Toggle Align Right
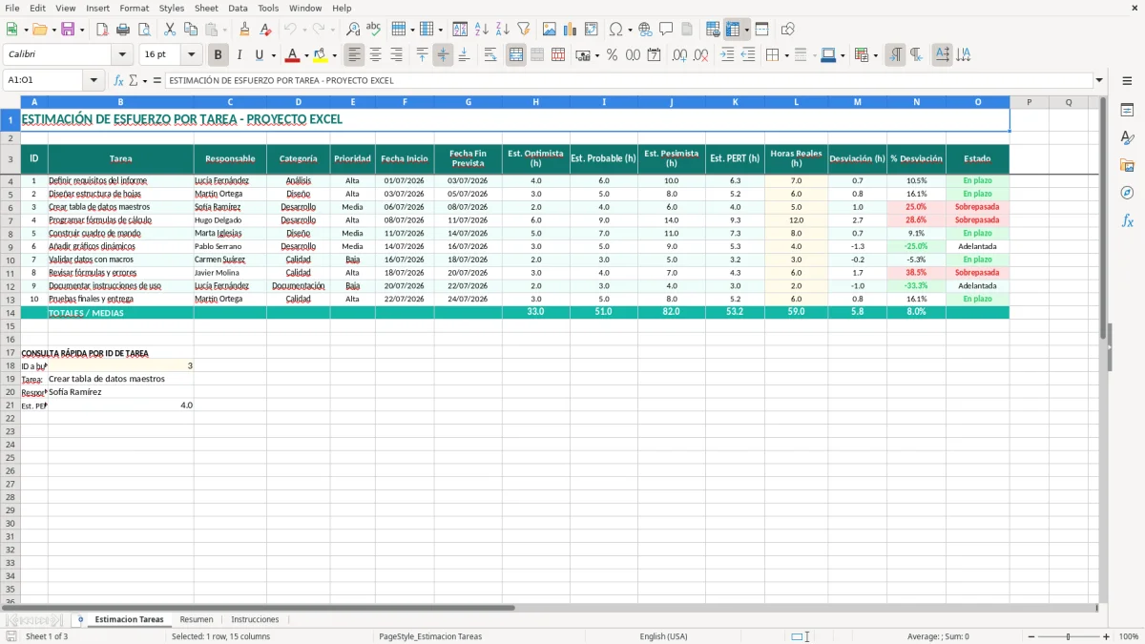Screen dimensions: 1145x644 point(397,55)
